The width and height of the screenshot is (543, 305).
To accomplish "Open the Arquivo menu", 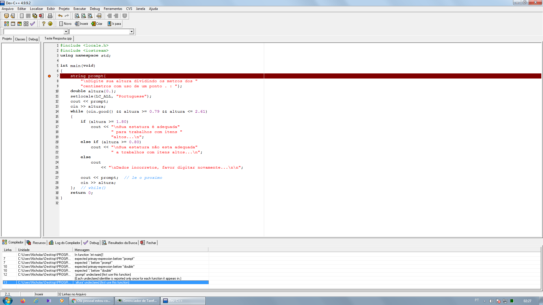I will pos(8,9).
